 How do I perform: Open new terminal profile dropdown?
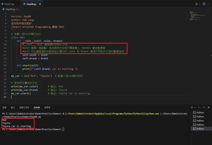click(195, 107)
